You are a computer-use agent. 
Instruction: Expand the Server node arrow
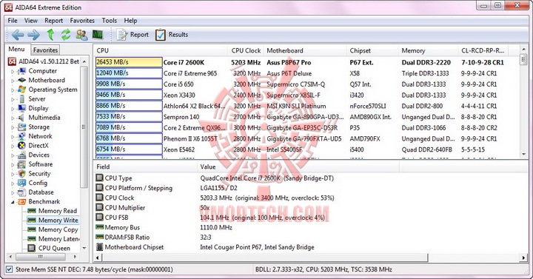click(x=13, y=100)
